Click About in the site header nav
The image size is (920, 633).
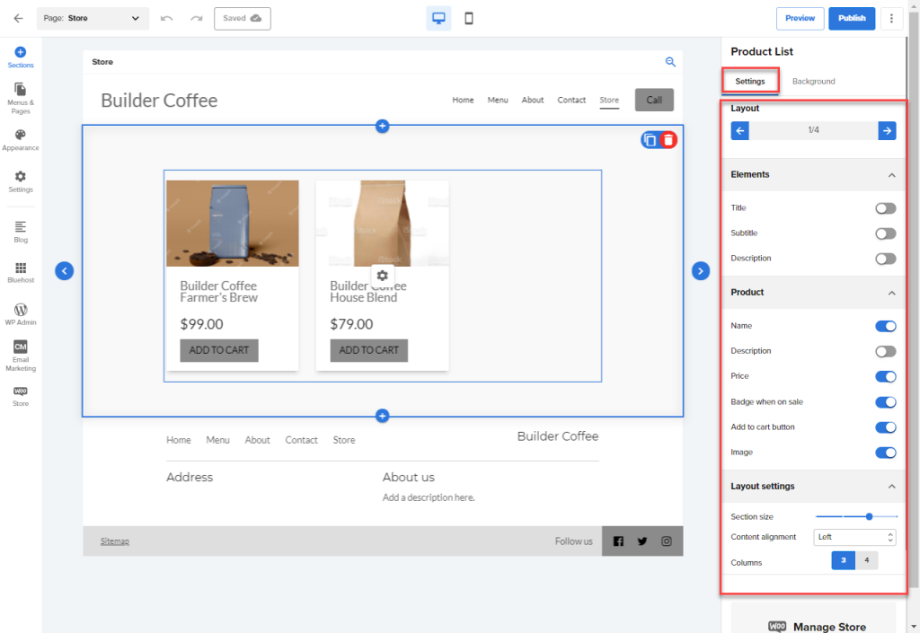[533, 100]
